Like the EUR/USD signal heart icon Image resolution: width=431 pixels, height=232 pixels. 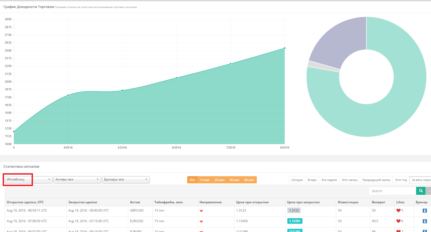398,221
